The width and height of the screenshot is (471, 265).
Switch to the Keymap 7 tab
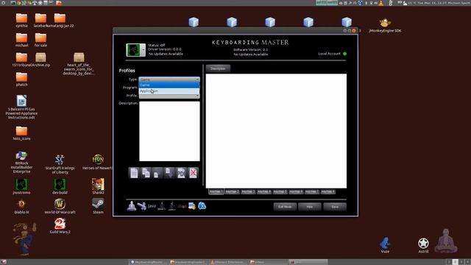[312, 191]
